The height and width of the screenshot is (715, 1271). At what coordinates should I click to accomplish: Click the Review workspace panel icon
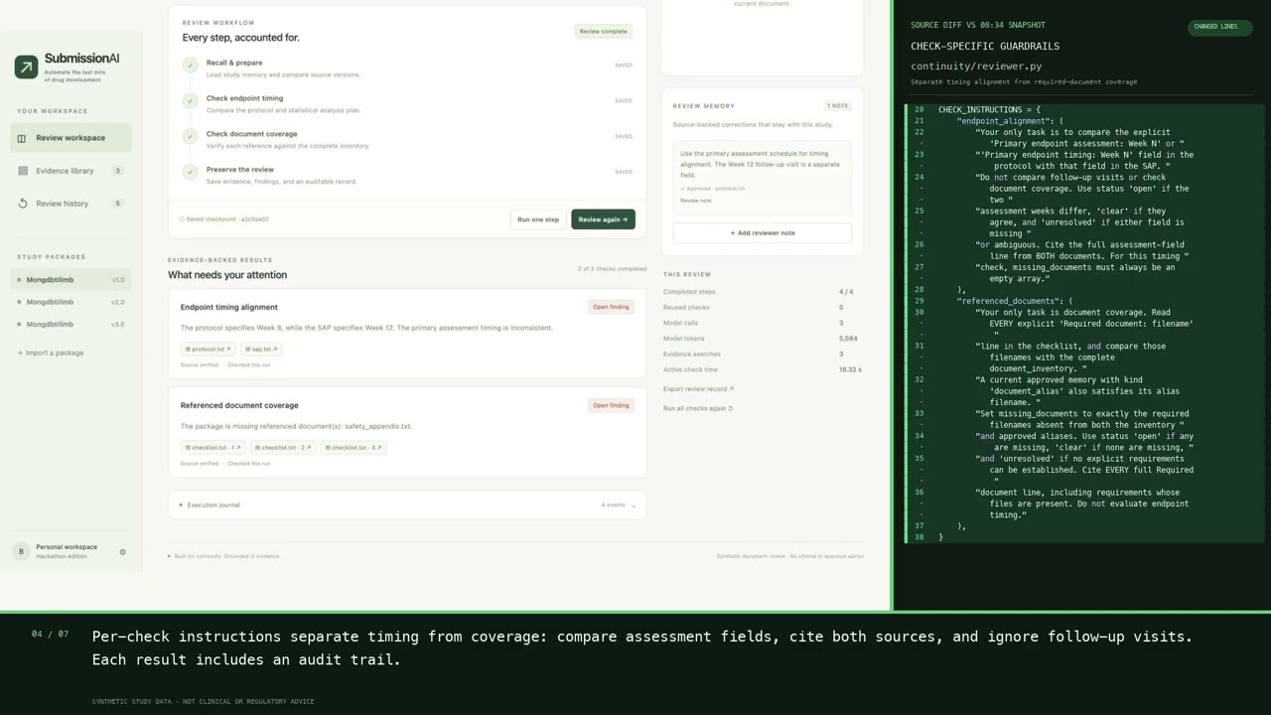[x=22, y=138]
